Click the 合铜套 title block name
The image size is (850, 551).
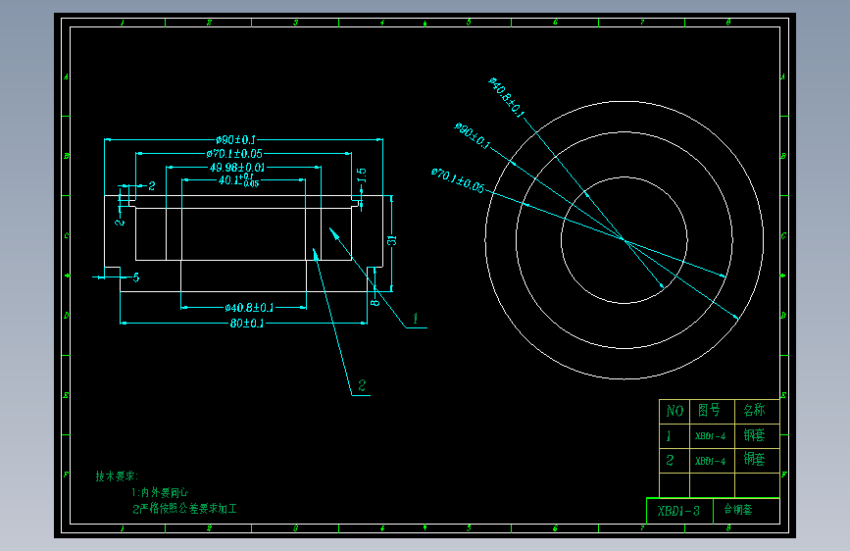(738, 510)
